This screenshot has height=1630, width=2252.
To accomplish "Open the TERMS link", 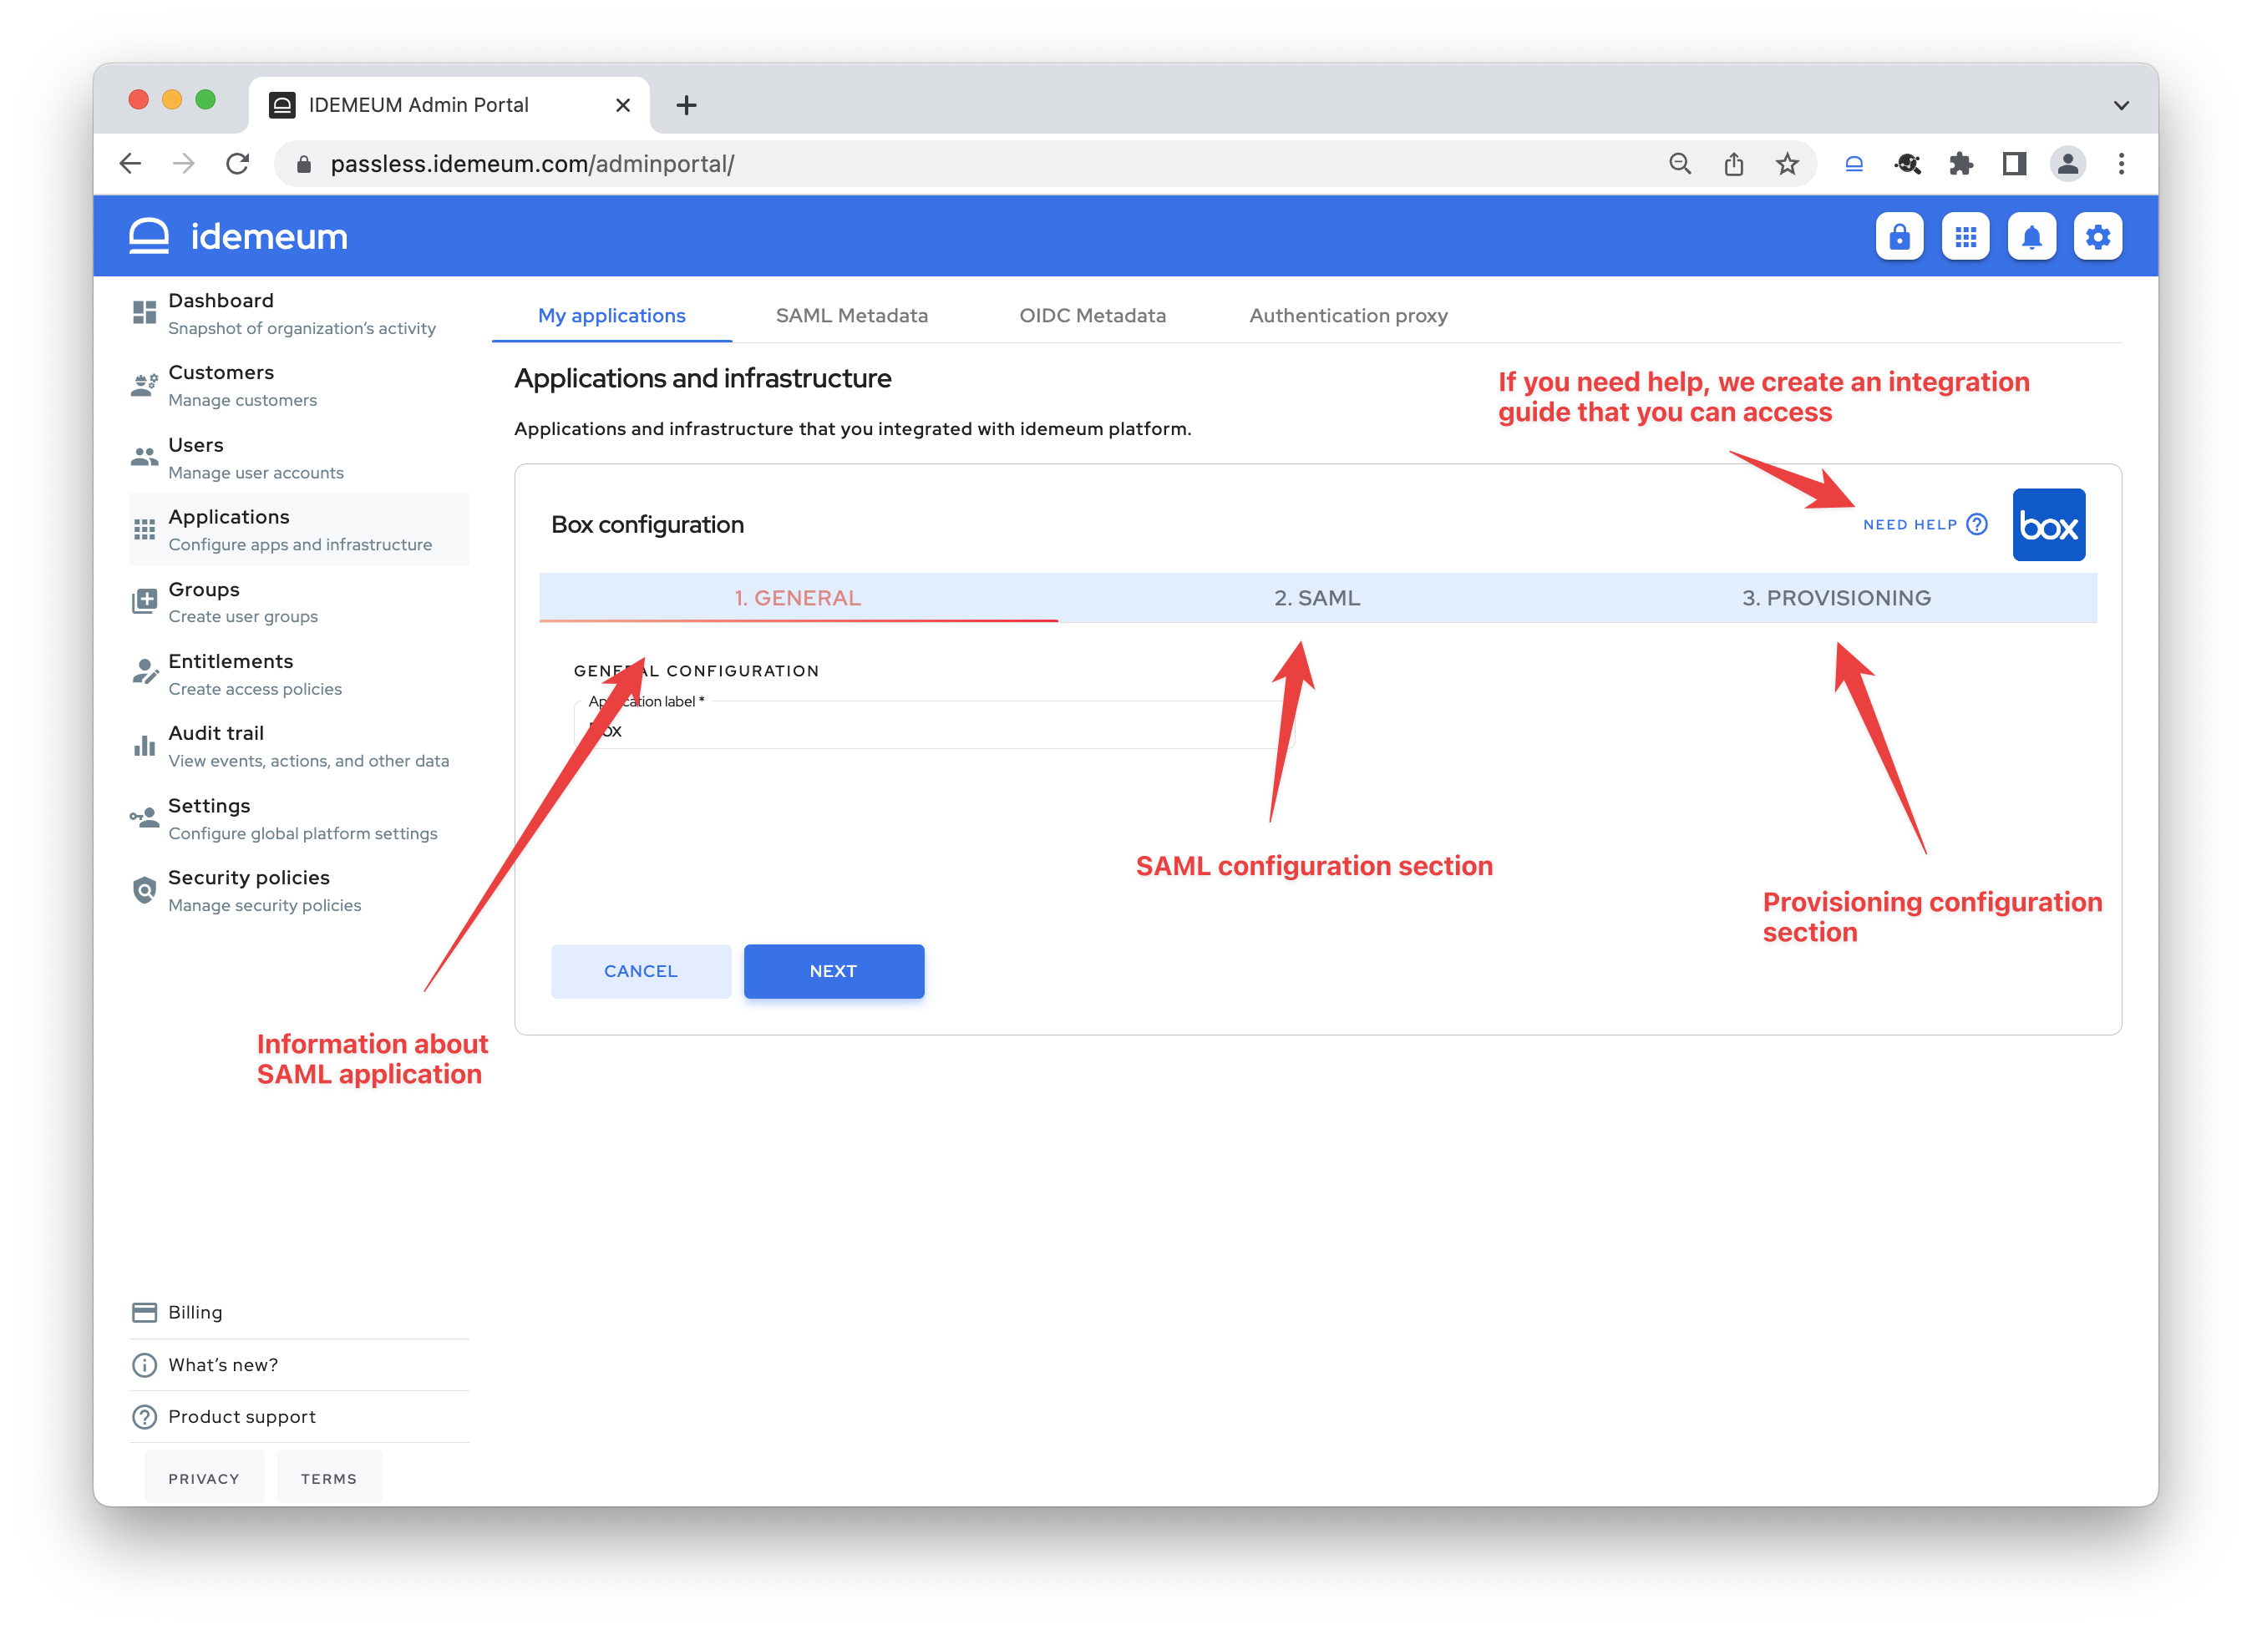I will pyautogui.click(x=328, y=1478).
